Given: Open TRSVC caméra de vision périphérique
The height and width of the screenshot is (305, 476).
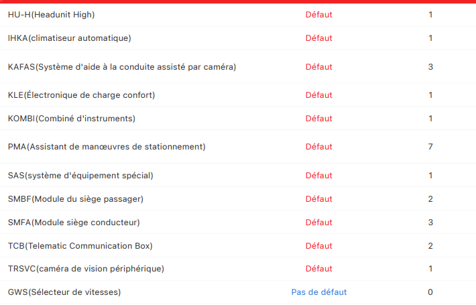Looking at the screenshot, I should 86,269.
